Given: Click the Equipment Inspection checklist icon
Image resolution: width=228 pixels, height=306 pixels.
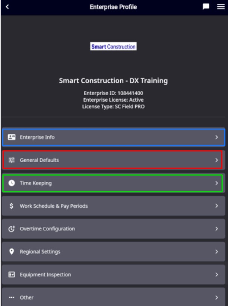Looking at the screenshot, I should pos(12,275).
